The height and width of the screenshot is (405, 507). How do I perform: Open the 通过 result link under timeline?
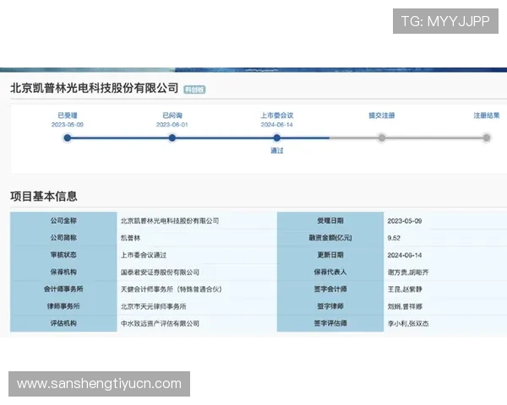277,150
